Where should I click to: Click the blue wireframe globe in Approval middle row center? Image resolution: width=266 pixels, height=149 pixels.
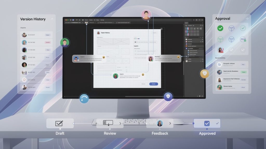tap(231, 40)
